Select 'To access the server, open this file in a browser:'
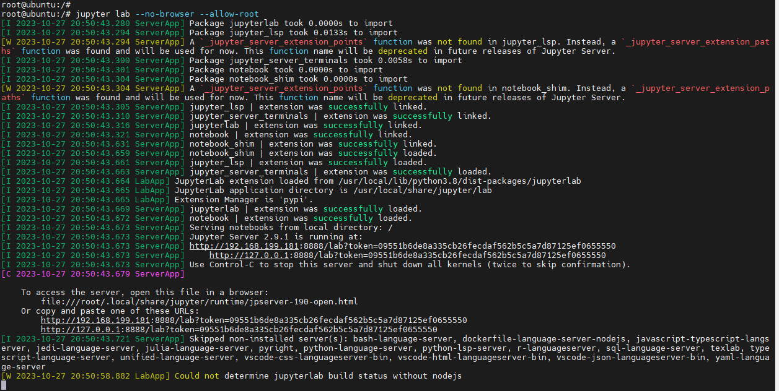 coord(144,292)
